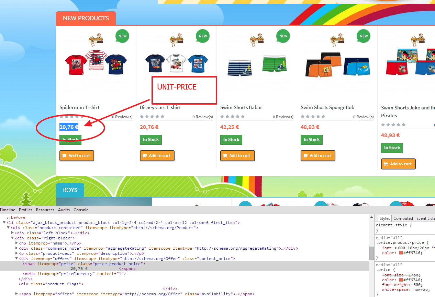
Task: Click In Stock label under Jake shorts
Action: (392, 148)
